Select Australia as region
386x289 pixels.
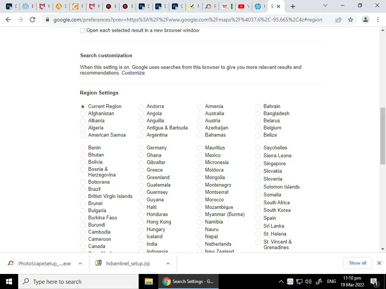[200, 114]
